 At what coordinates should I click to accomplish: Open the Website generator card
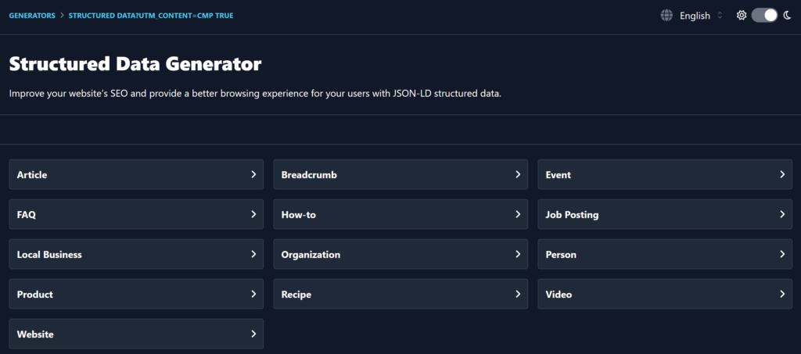[x=136, y=334]
